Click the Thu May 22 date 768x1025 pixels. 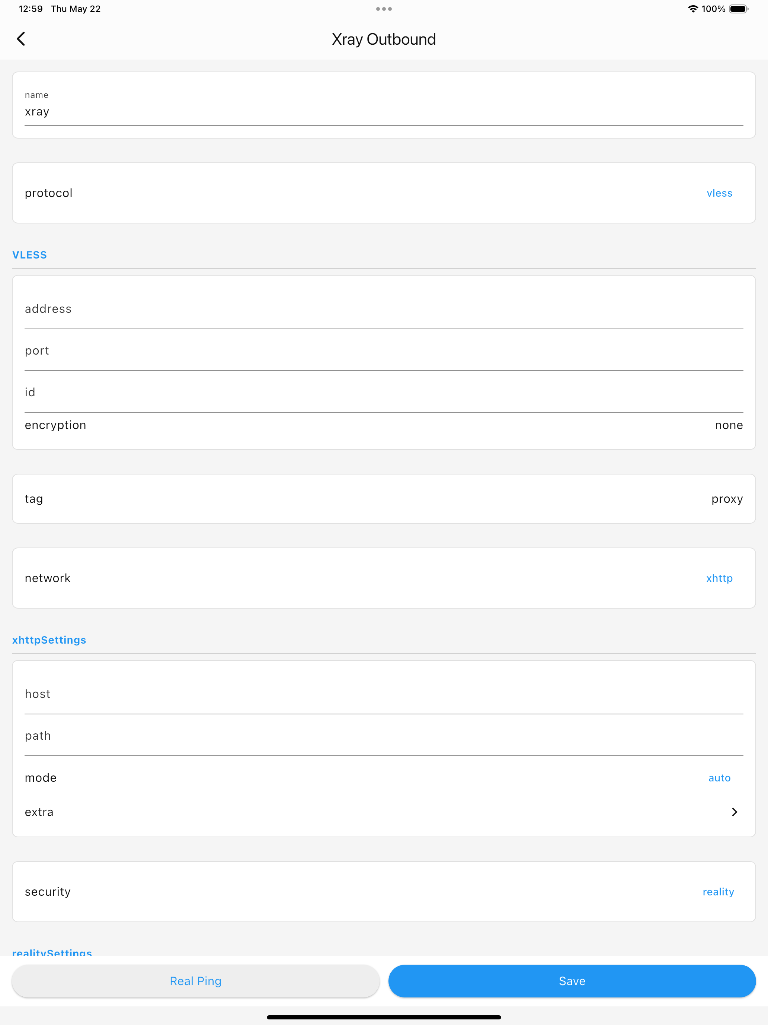point(76,9)
